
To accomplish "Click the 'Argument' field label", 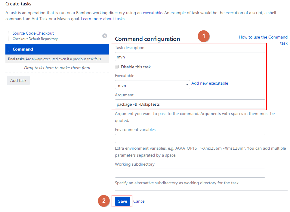I will click(124, 95).
